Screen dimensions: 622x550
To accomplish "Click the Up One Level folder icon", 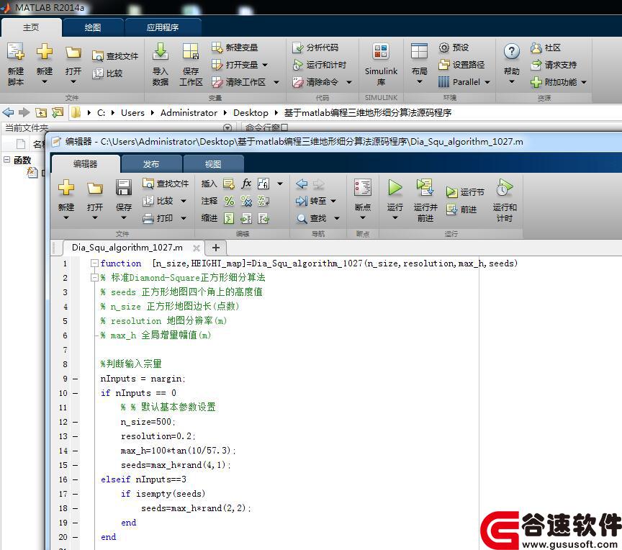I will pyautogui.click(x=41, y=112).
